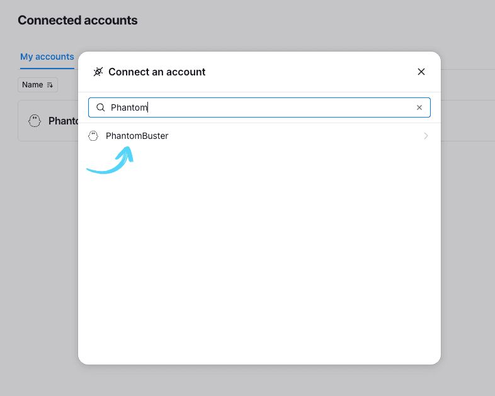
Task: Click the Connected accounts page heading
Action: pyautogui.click(x=77, y=20)
